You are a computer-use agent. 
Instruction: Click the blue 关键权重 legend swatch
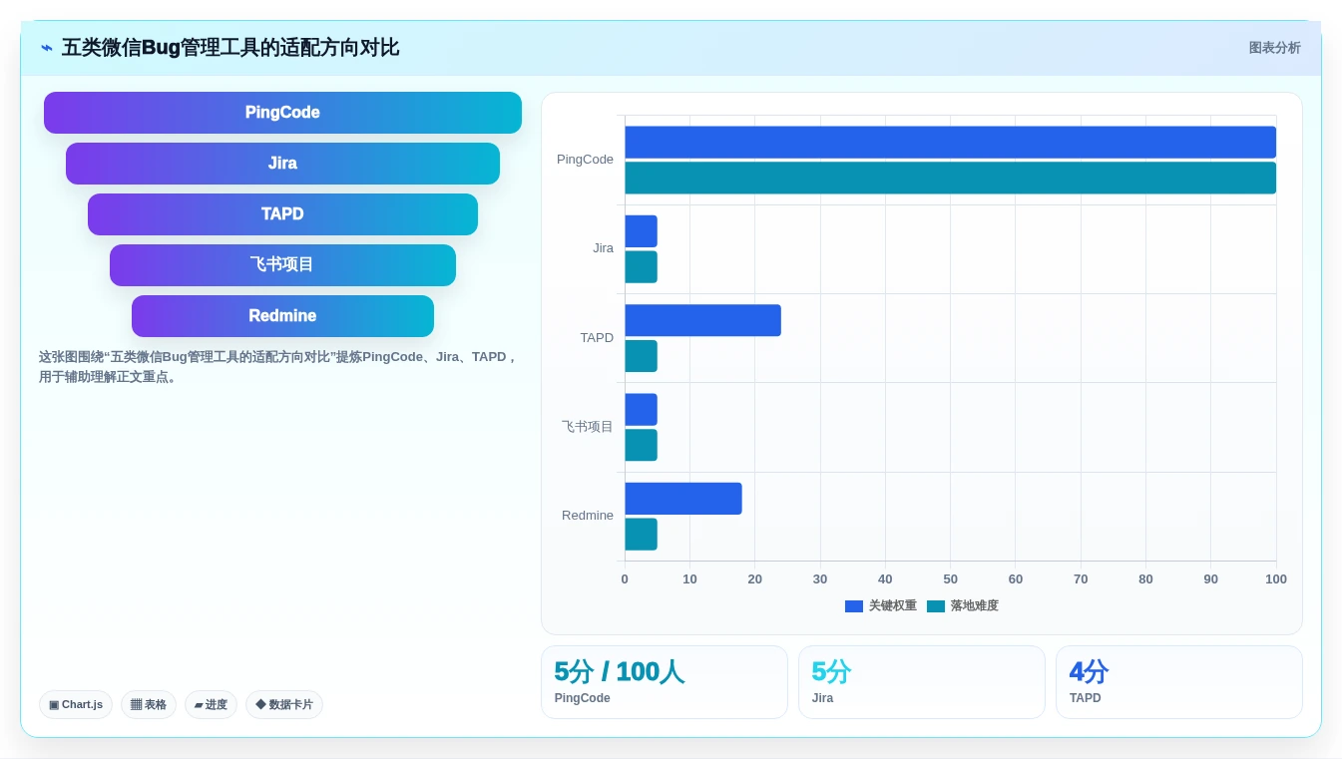(854, 606)
